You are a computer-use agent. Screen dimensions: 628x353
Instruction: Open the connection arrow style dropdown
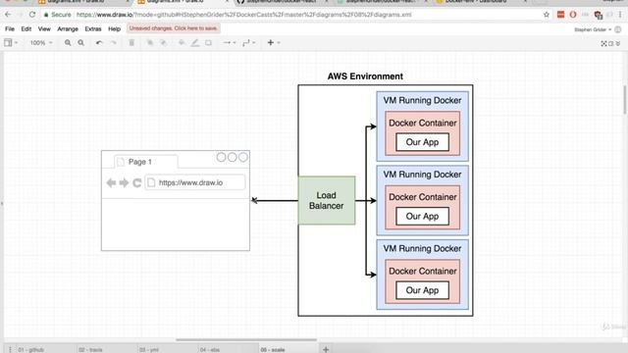tap(230, 43)
